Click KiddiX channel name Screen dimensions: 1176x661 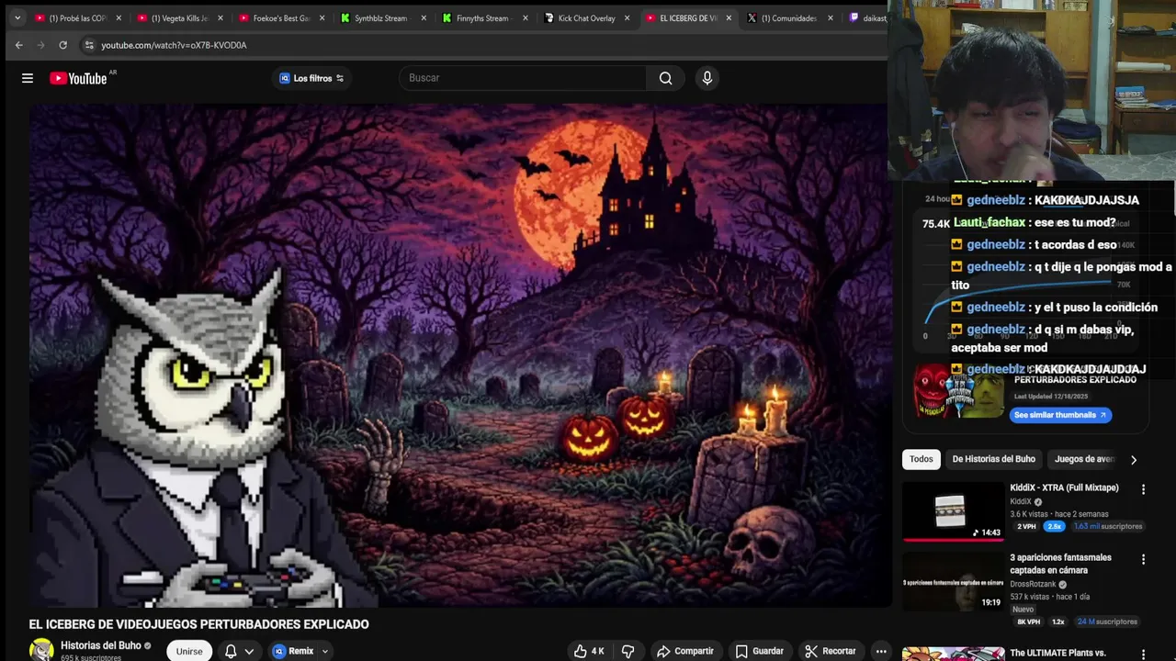[x=1021, y=502]
